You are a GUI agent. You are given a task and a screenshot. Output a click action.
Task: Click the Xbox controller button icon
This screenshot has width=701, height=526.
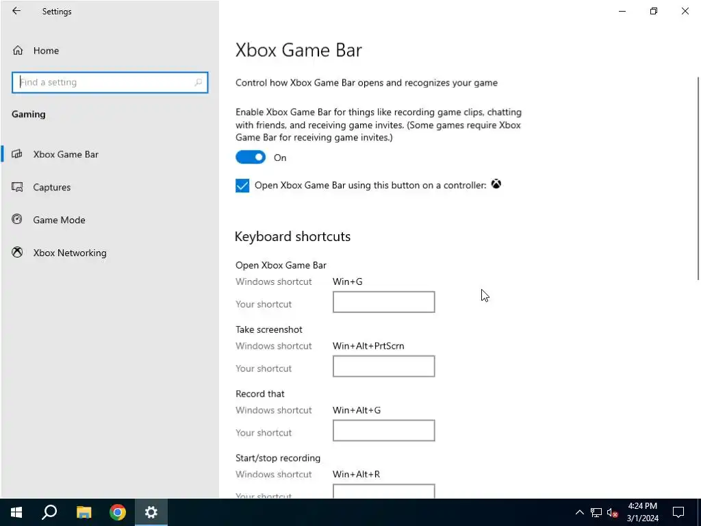496,184
